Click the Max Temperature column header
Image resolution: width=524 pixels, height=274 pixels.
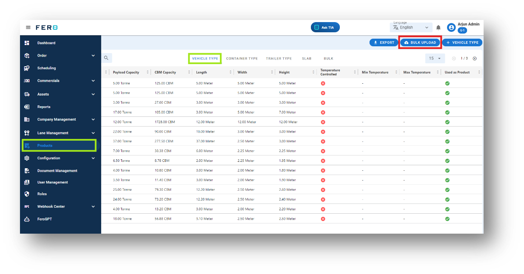tap(417, 72)
